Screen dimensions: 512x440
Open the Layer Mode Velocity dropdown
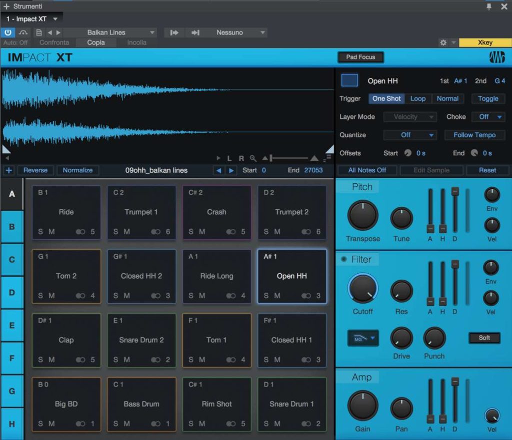410,117
